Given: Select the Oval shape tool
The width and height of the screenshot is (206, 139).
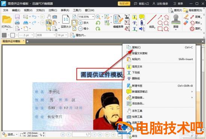Looking at the screenshot, I should point(160,23).
